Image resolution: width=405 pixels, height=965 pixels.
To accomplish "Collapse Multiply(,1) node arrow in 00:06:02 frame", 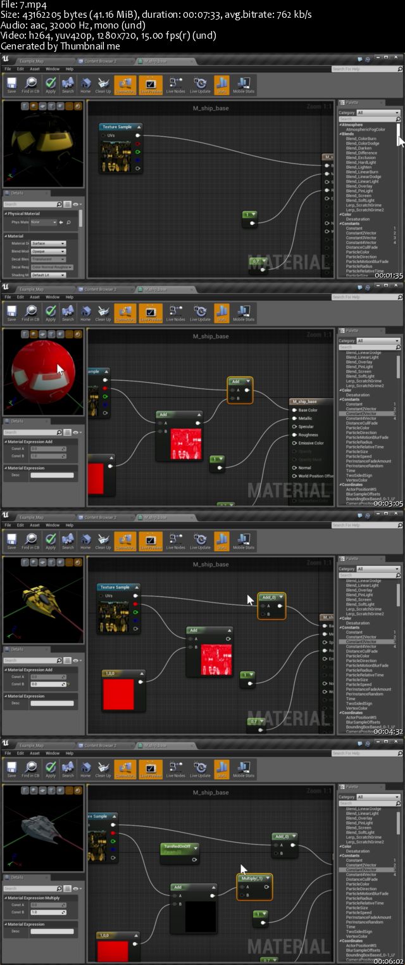I will click(268, 878).
